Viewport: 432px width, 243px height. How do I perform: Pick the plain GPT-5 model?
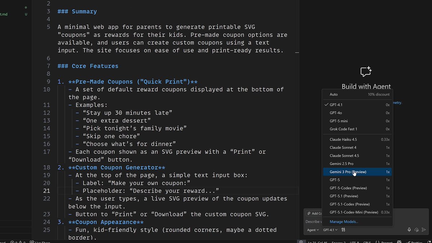(x=357, y=180)
